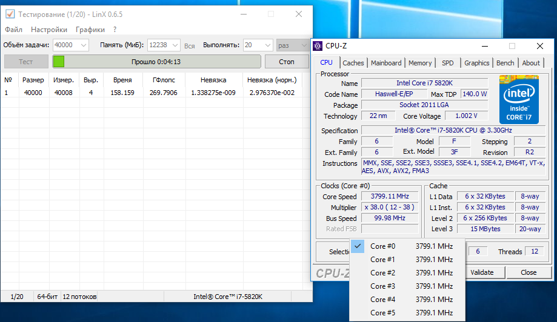
Task: Expand the Объём задачи dropdown
Action: [x=84, y=45]
